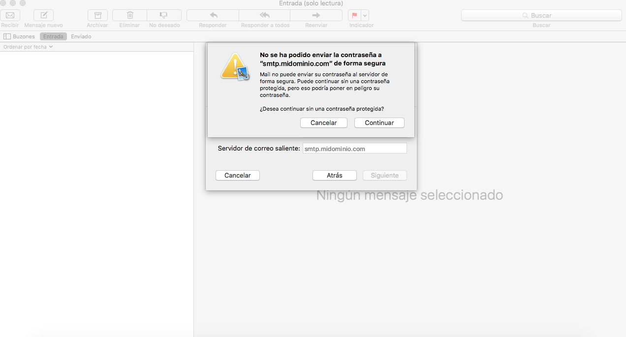This screenshot has height=337, width=626.
Task: Click the Atrás button
Action: [x=334, y=175]
